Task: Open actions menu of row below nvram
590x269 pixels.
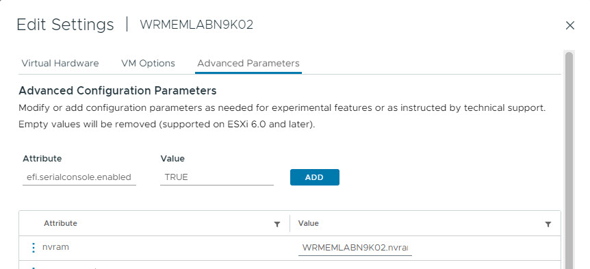Action: tap(33, 268)
